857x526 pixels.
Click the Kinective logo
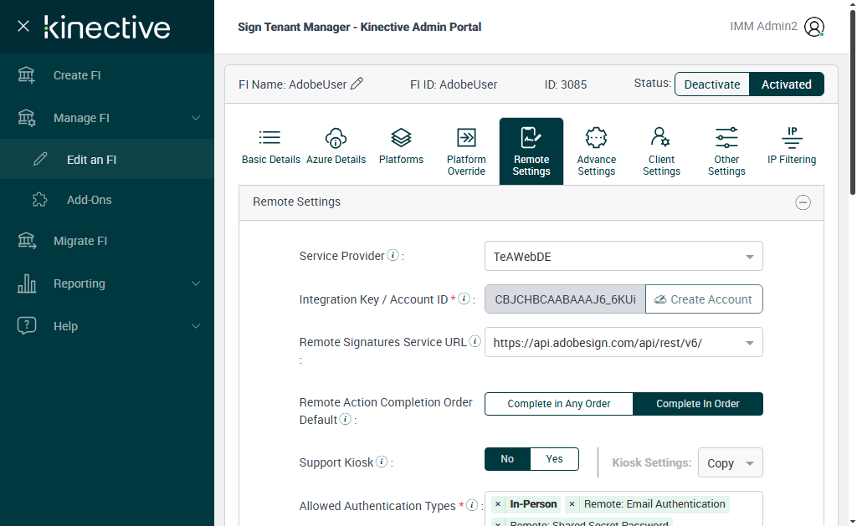coord(107,28)
